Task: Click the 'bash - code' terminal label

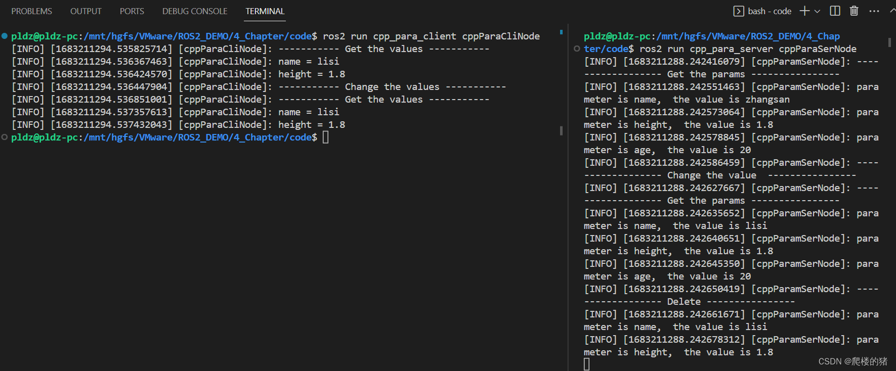Action: point(770,11)
